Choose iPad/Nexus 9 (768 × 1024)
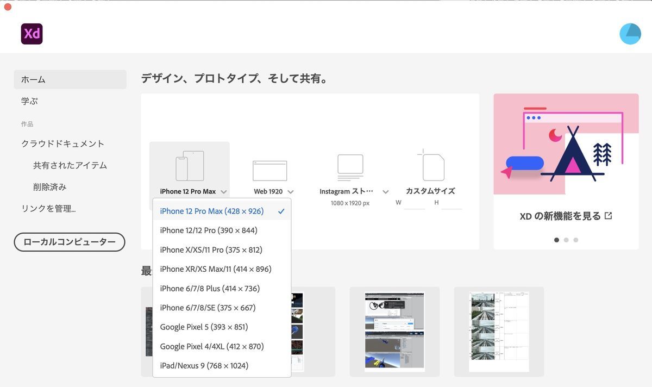Screen dimensions: 652x387 (222, 366)
